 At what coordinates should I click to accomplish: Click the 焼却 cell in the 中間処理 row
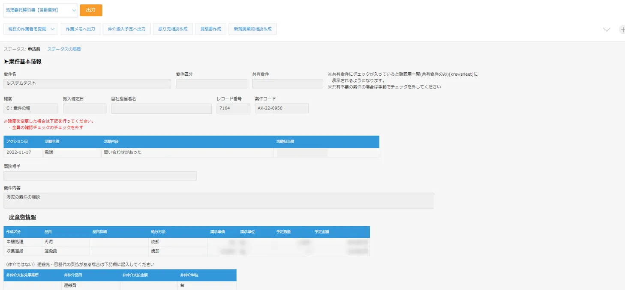(178, 242)
